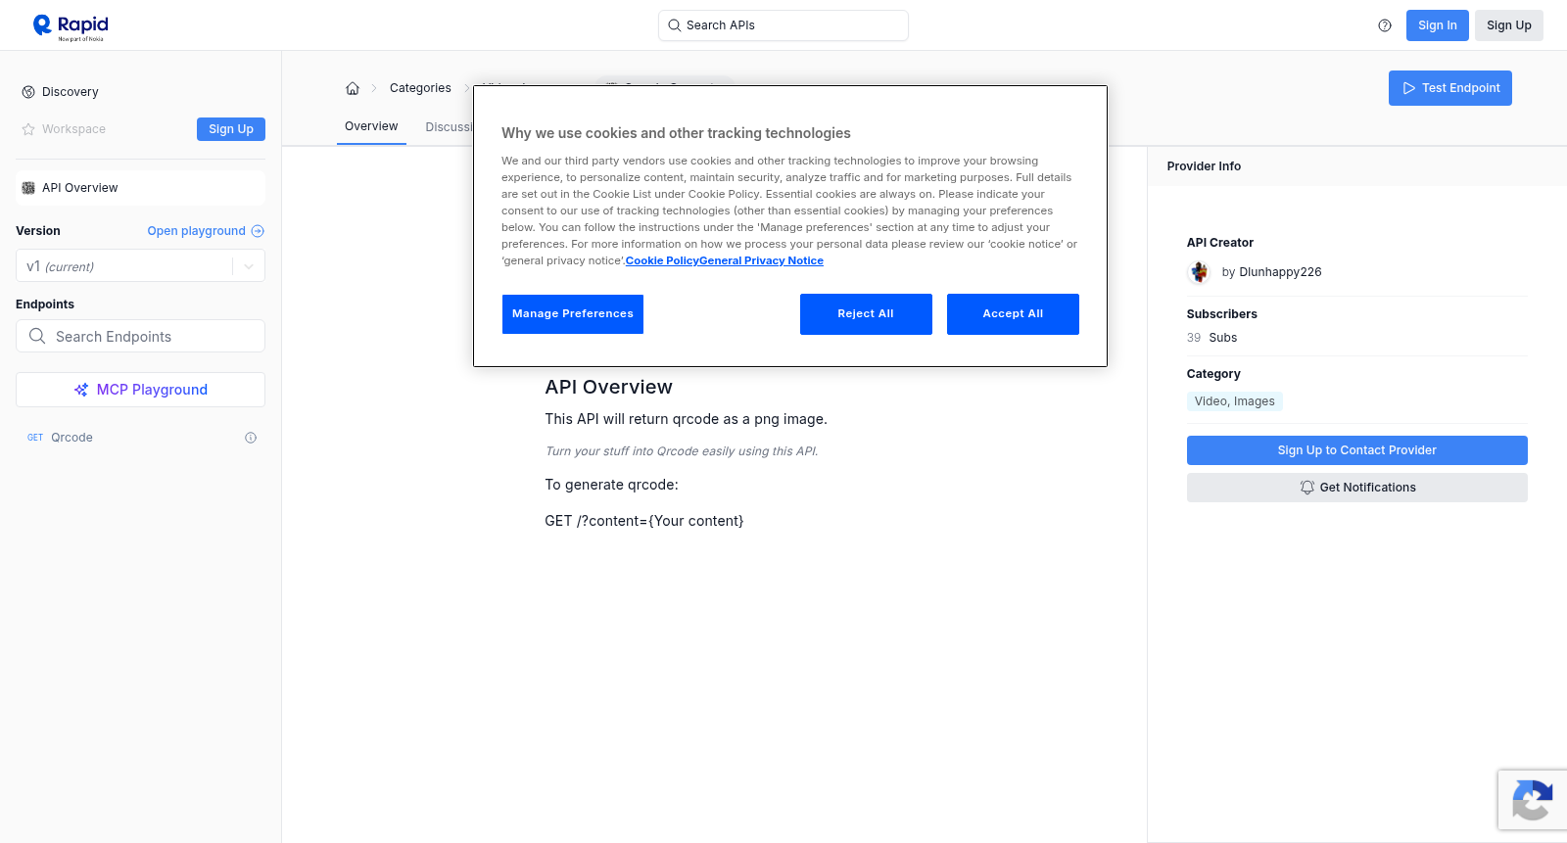The width and height of the screenshot is (1567, 843).
Task: Click the '39 Subs' subscriber count
Action: pyautogui.click(x=1211, y=338)
